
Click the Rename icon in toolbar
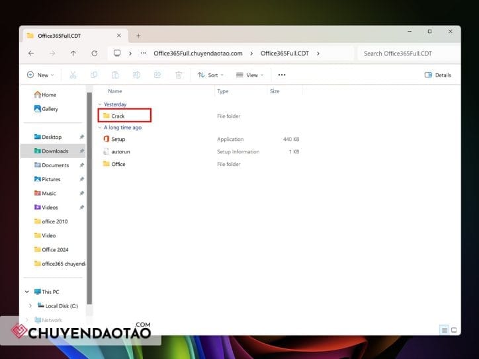(x=136, y=75)
